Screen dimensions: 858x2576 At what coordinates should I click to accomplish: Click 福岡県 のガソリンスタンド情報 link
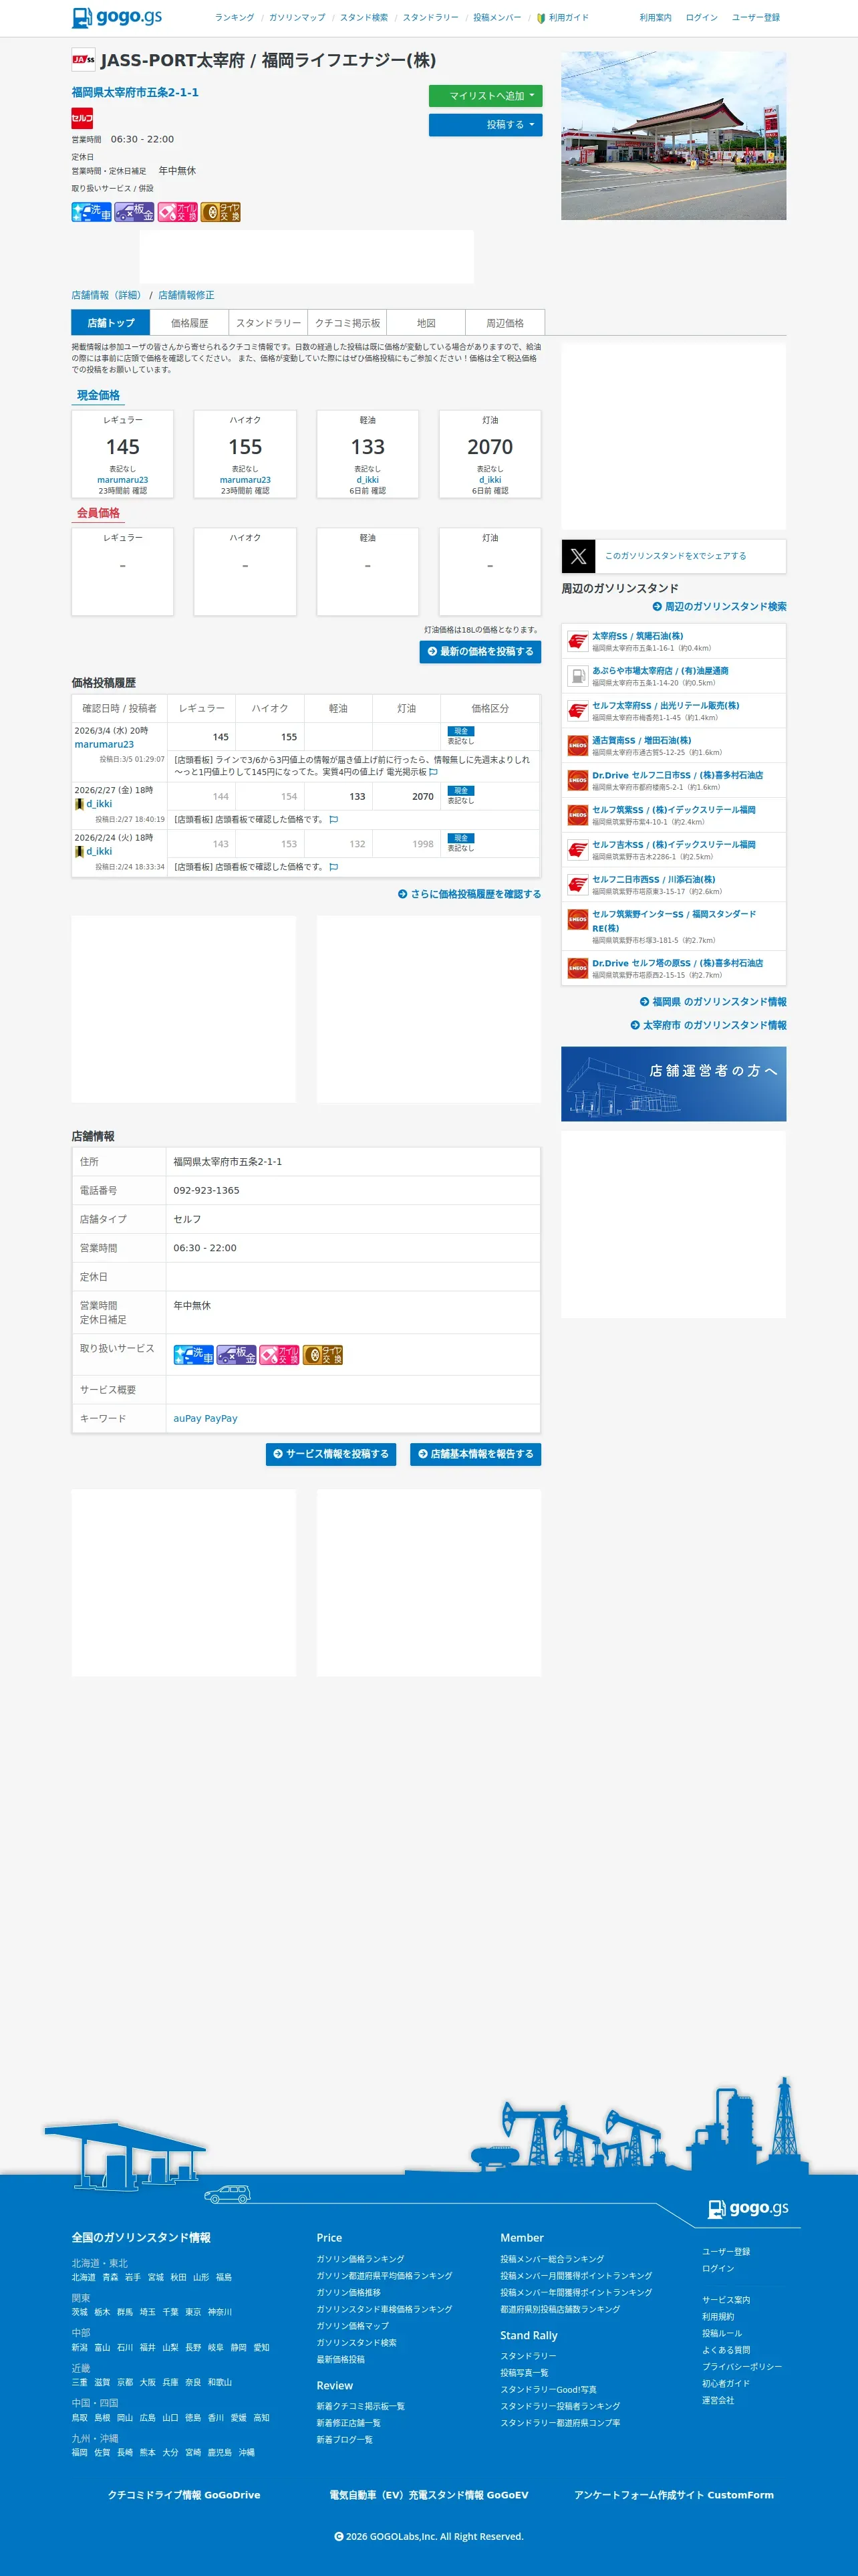tap(713, 1002)
